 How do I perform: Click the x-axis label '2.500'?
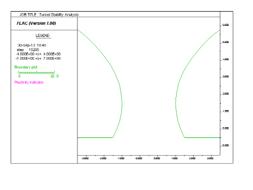(192, 158)
